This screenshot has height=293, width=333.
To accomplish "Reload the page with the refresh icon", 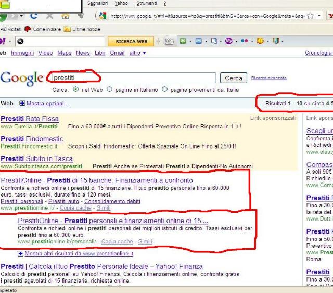I will click(34, 16).
